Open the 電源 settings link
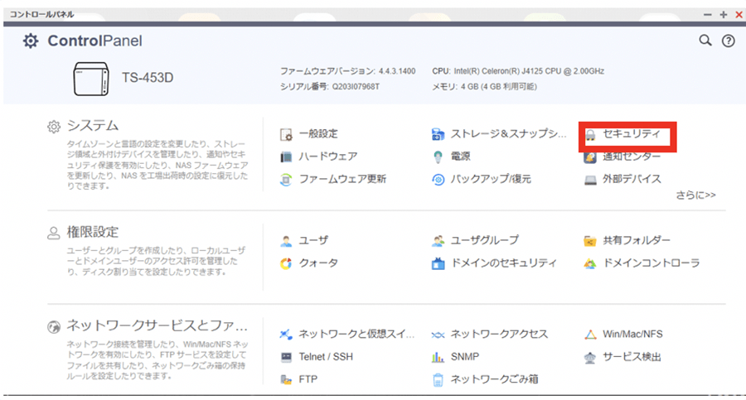The image size is (746, 400). [x=461, y=157]
